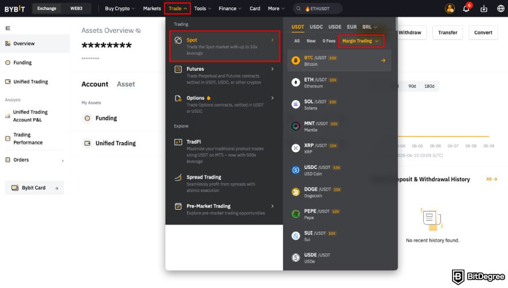Click the Overview sidebar icon
The width and height of the screenshot is (508, 288).
pos(8,44)
